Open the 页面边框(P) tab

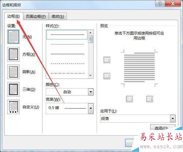click(x=36, y=17)
